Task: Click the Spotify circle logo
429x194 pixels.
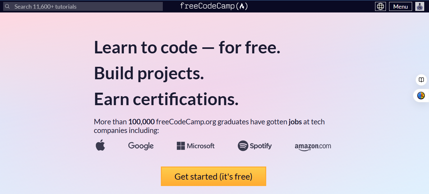Action: (x=242, y=146)
